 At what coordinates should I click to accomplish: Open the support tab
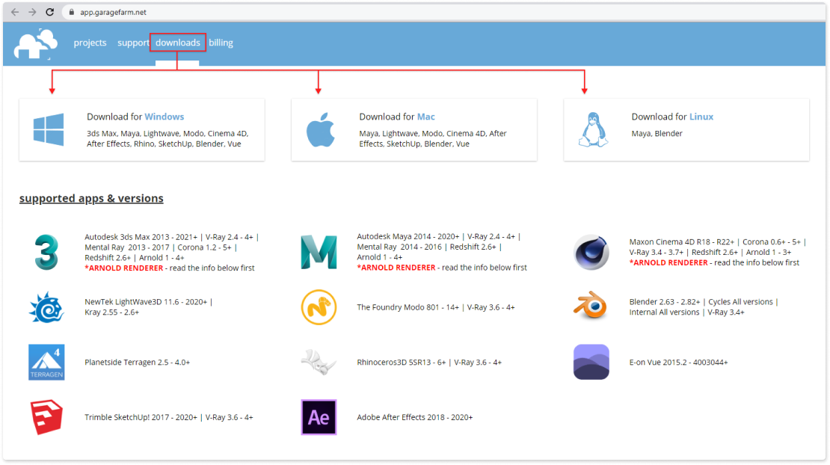[x=133, y=43]
